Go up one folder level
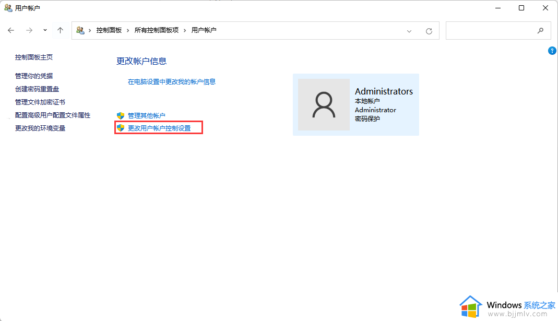Viewport: 558px width, 321px height. click(60, 31)
